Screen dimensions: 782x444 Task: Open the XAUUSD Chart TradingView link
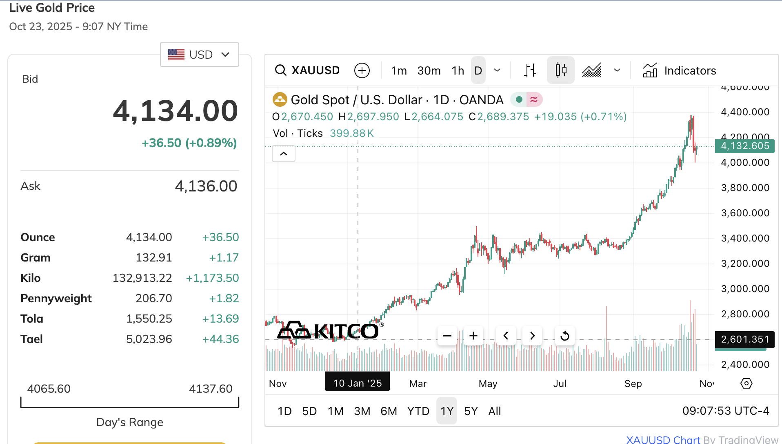pos(663,440)
